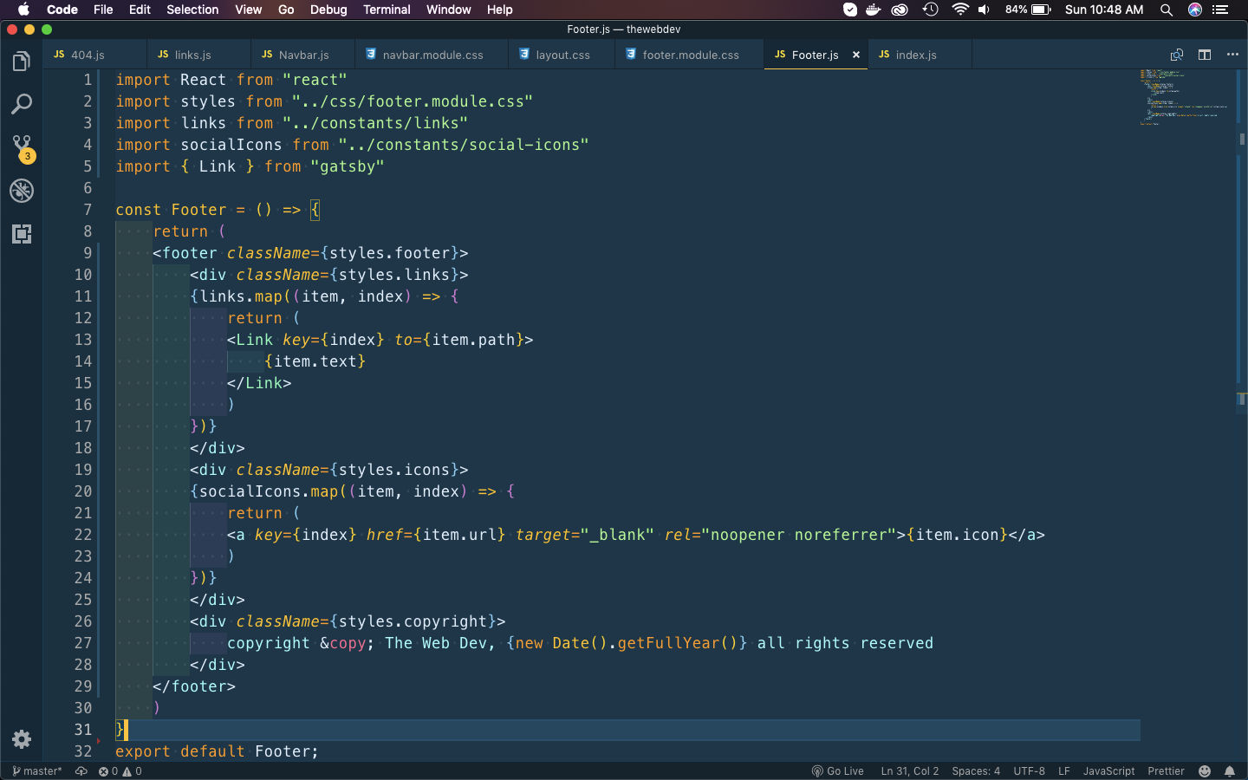Open the editor More Actions menu
1248x780 pixels.
tap(1232, 55)
